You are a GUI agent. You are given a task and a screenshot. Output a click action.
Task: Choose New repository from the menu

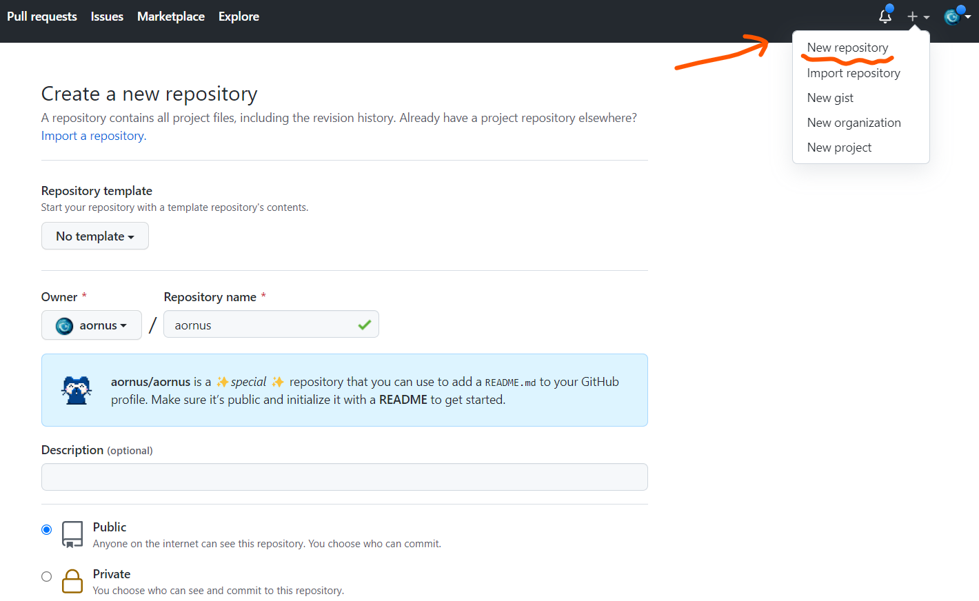point(847,48)
